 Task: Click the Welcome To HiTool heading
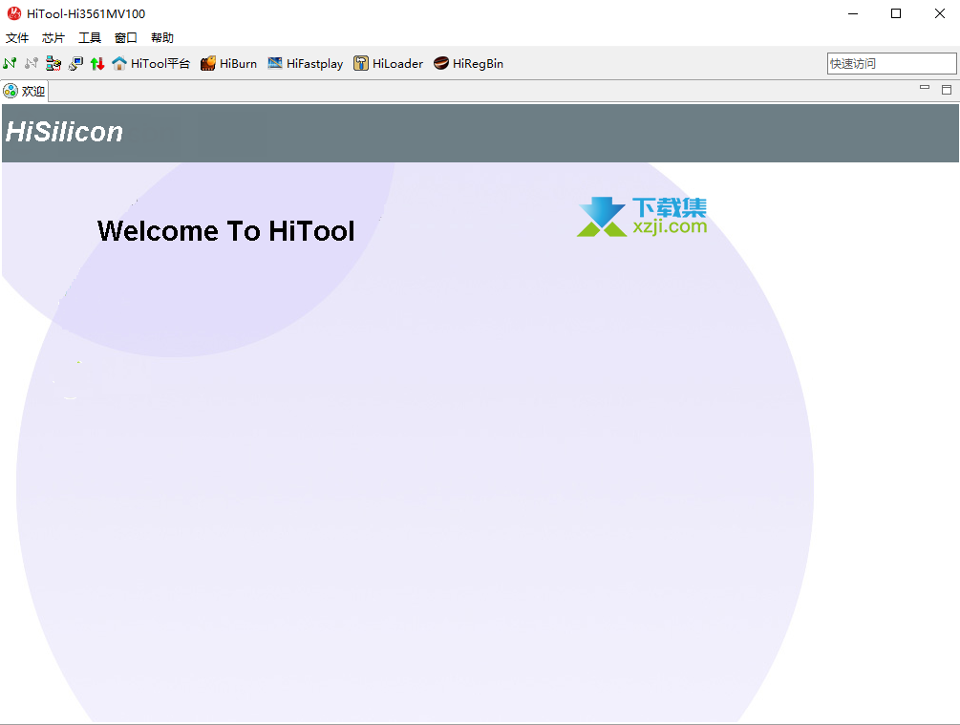(x=226, y=231)
